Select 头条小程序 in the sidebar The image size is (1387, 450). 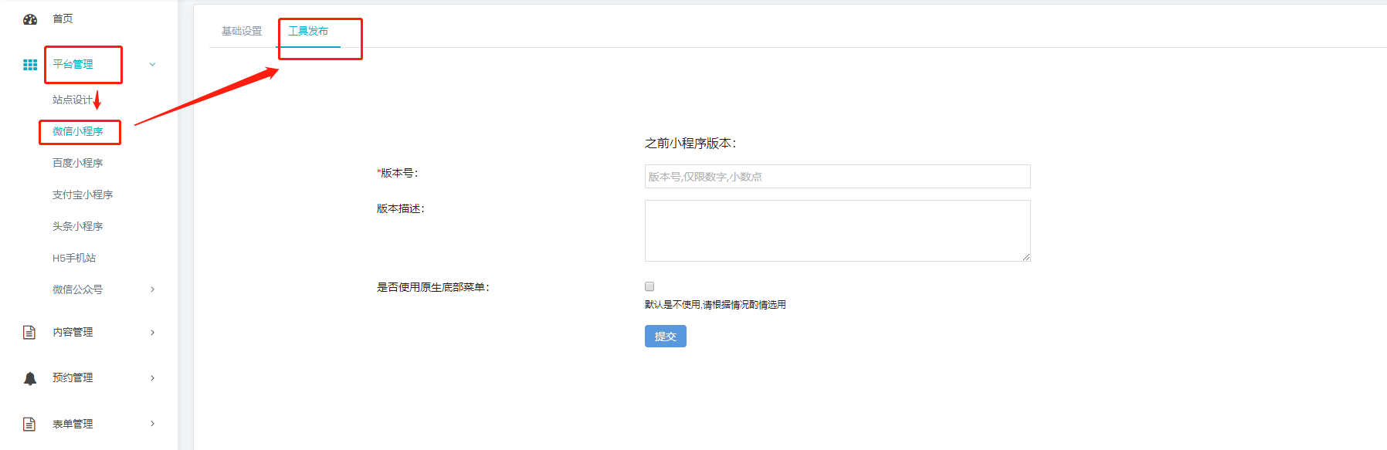77,226
